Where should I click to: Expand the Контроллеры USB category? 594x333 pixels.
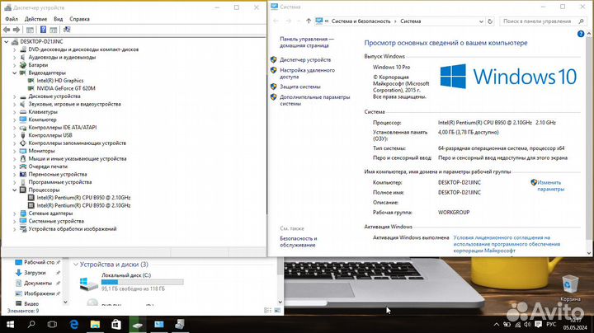click(15, 135)
